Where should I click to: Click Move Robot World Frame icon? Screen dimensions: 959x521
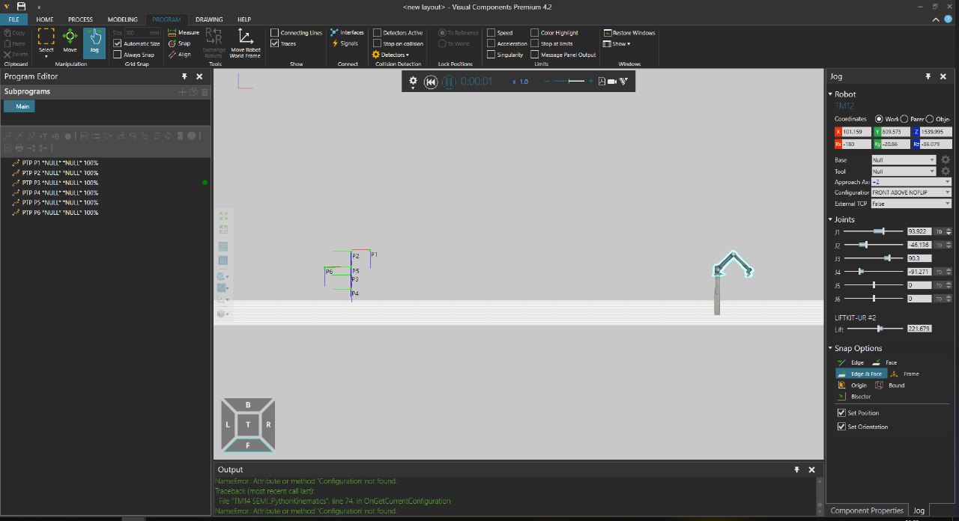coord(244,43)
